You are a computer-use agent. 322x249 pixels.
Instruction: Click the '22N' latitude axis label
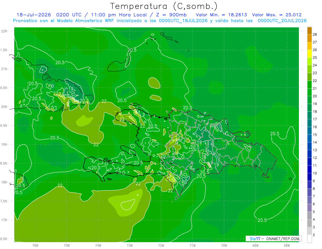(x=4, y=31)
